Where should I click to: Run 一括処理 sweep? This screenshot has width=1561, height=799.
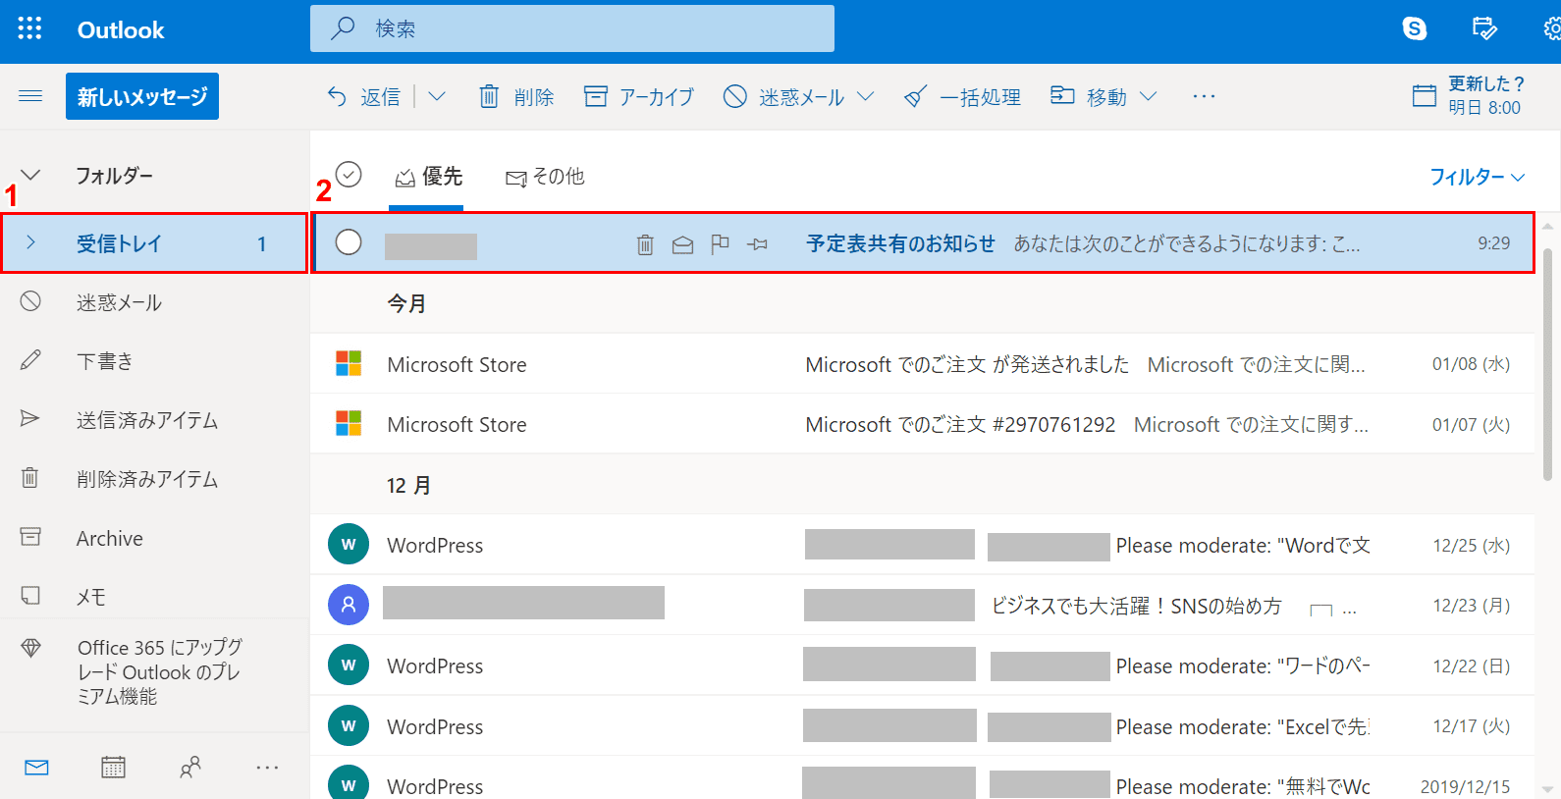tap(962, 96)
